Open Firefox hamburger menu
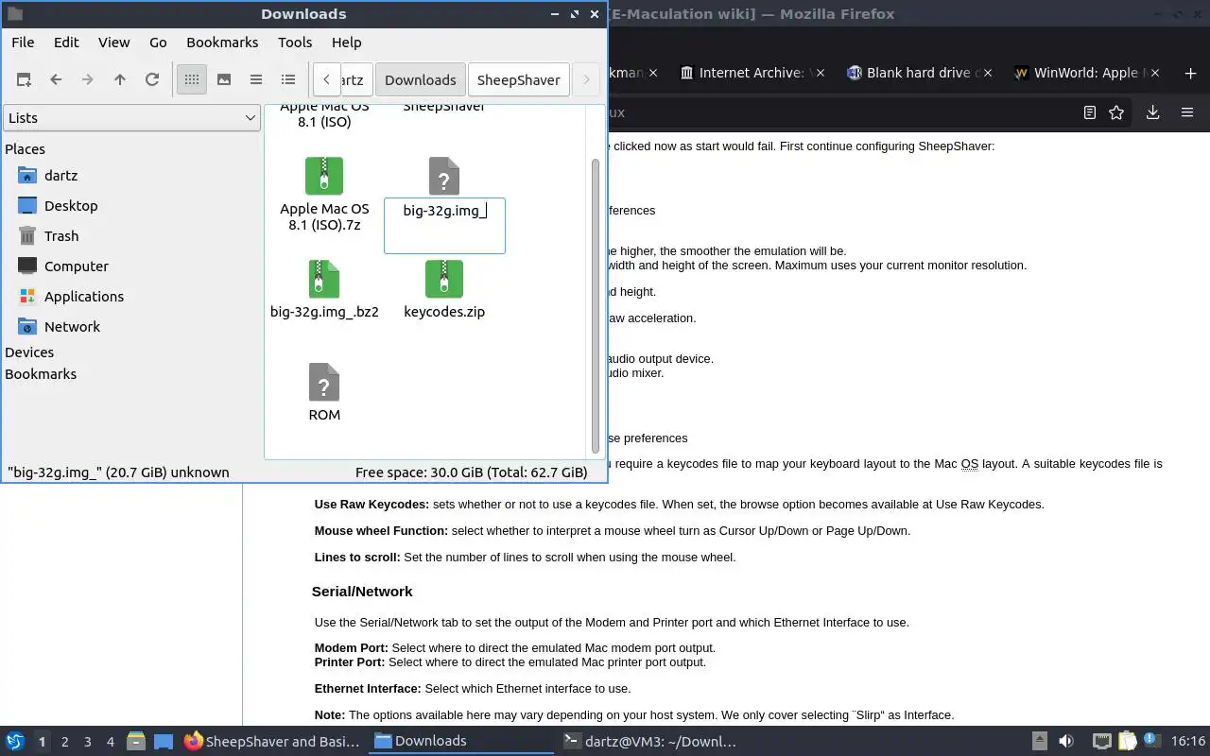Screen dimensions: 1210x756 pyautogui.click(x=1187, y=112)
